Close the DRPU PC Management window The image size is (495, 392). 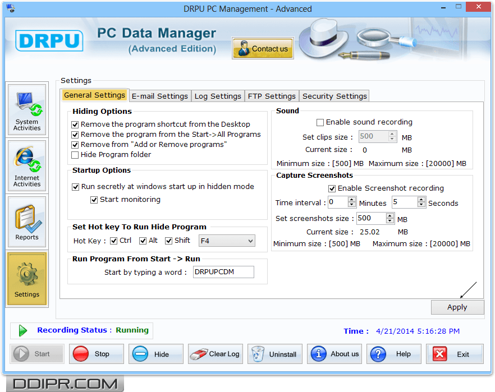tap(479, 7)
